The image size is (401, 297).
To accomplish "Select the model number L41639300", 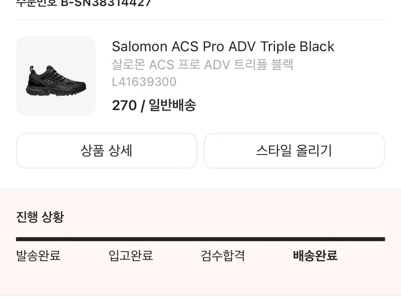I will 144,82.
